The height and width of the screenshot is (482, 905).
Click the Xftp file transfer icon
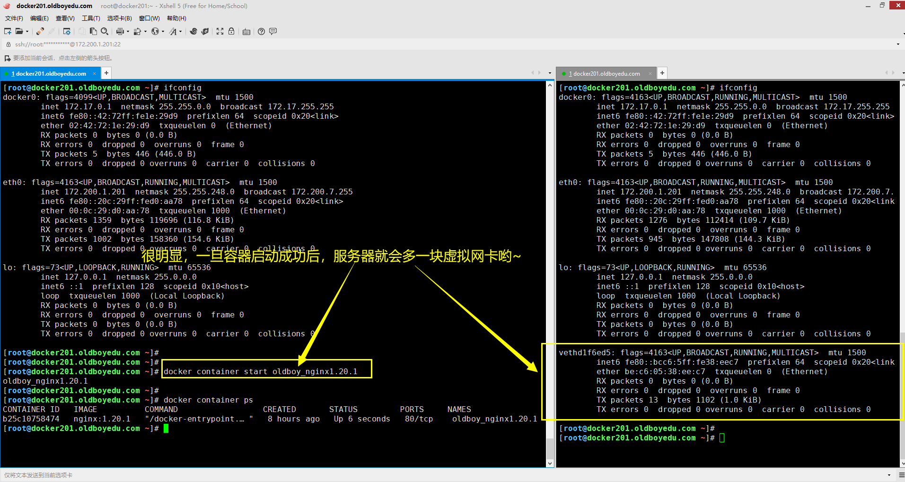(205, 31)
